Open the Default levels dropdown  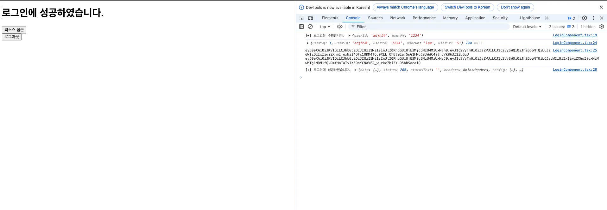point(527,27)
